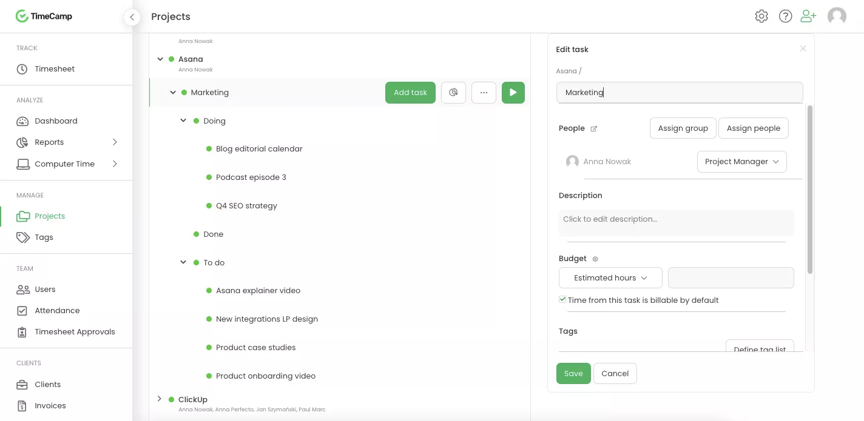The width and height of the screenshot is (864, 421).
Task: Click the Assign people button
Action: (x=753, y=128)
